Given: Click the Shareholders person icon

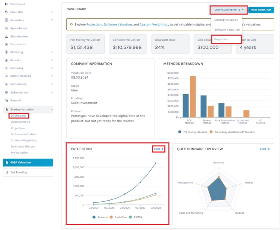Looking at the screenshot, I should click(7, 36).
